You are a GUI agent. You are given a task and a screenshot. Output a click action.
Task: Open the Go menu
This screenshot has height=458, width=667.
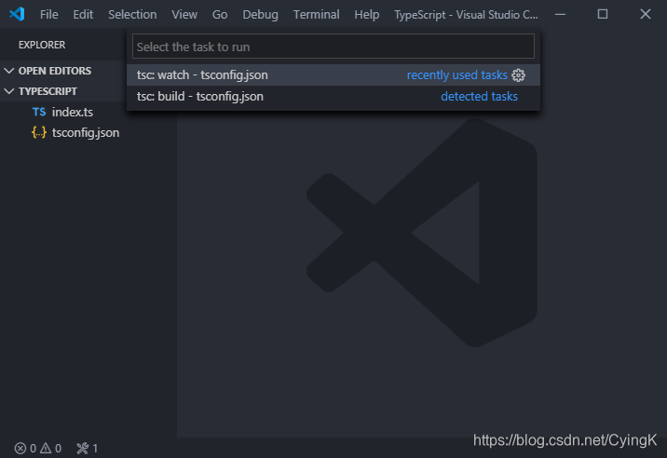point(220,15)
